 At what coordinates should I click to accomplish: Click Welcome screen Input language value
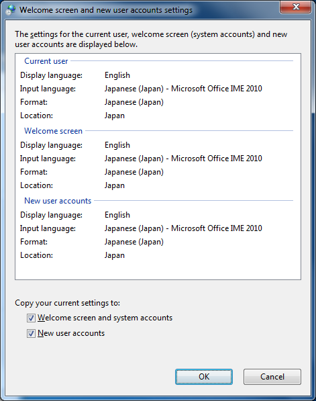click(183, 159)
